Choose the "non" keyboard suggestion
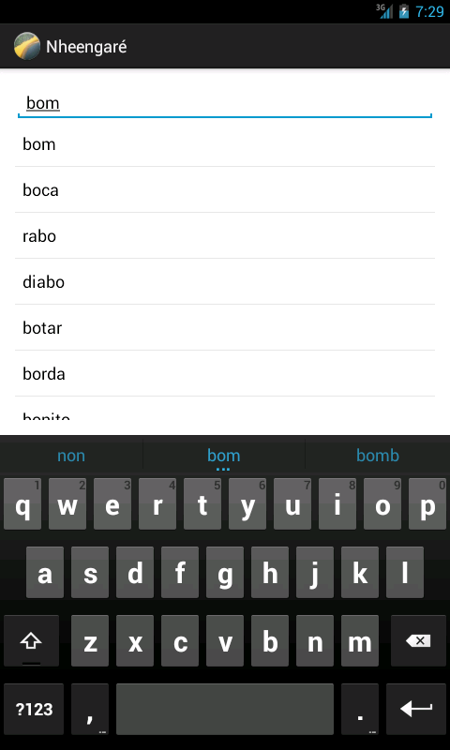The width and height of the screenshot is (450, 750). [71, 456]
